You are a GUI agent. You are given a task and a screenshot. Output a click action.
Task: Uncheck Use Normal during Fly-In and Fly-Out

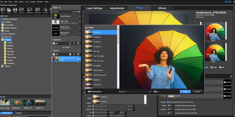[168, 102]
